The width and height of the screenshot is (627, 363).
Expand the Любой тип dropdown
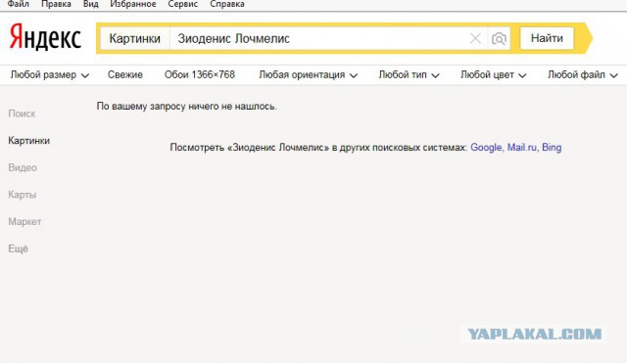(409, 75)
